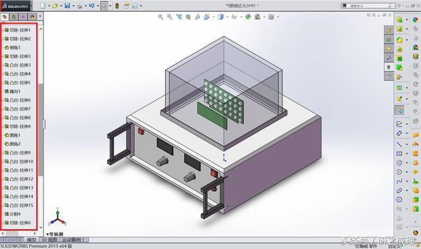Click the Section View icon in view toolbar
Image resolution: width=421 pixels, height=249 pixels.
tap(188, 17)
